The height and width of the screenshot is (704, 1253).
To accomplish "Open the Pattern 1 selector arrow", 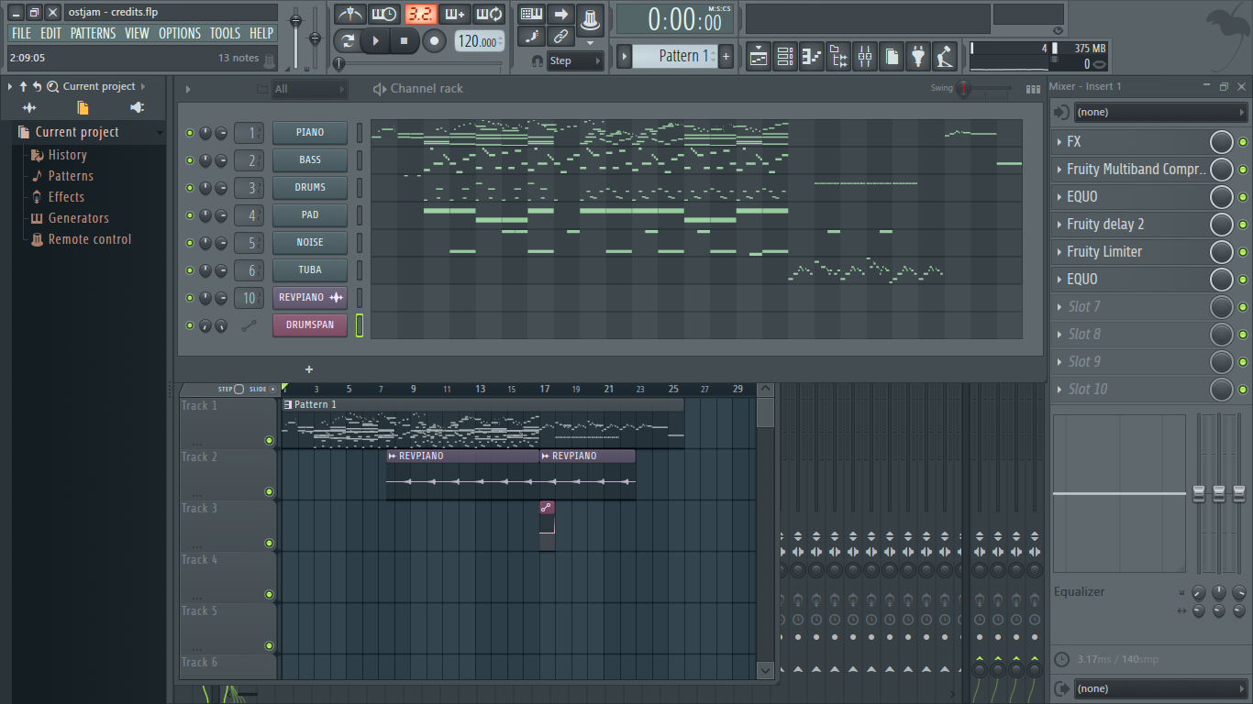I will (625, 56).
